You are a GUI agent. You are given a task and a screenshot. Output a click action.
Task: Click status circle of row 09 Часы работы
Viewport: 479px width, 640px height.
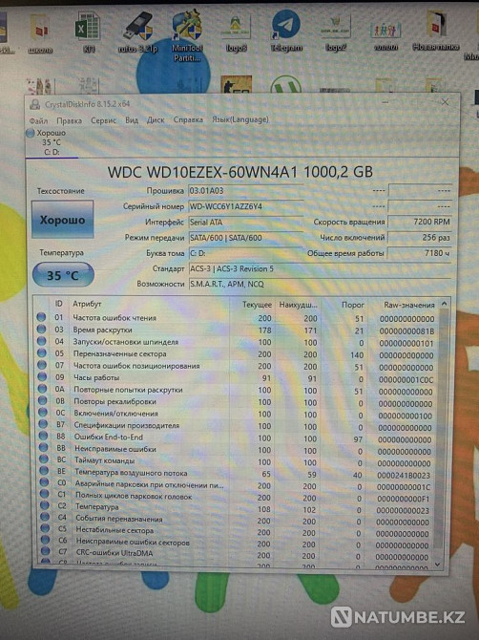point(42,376)
